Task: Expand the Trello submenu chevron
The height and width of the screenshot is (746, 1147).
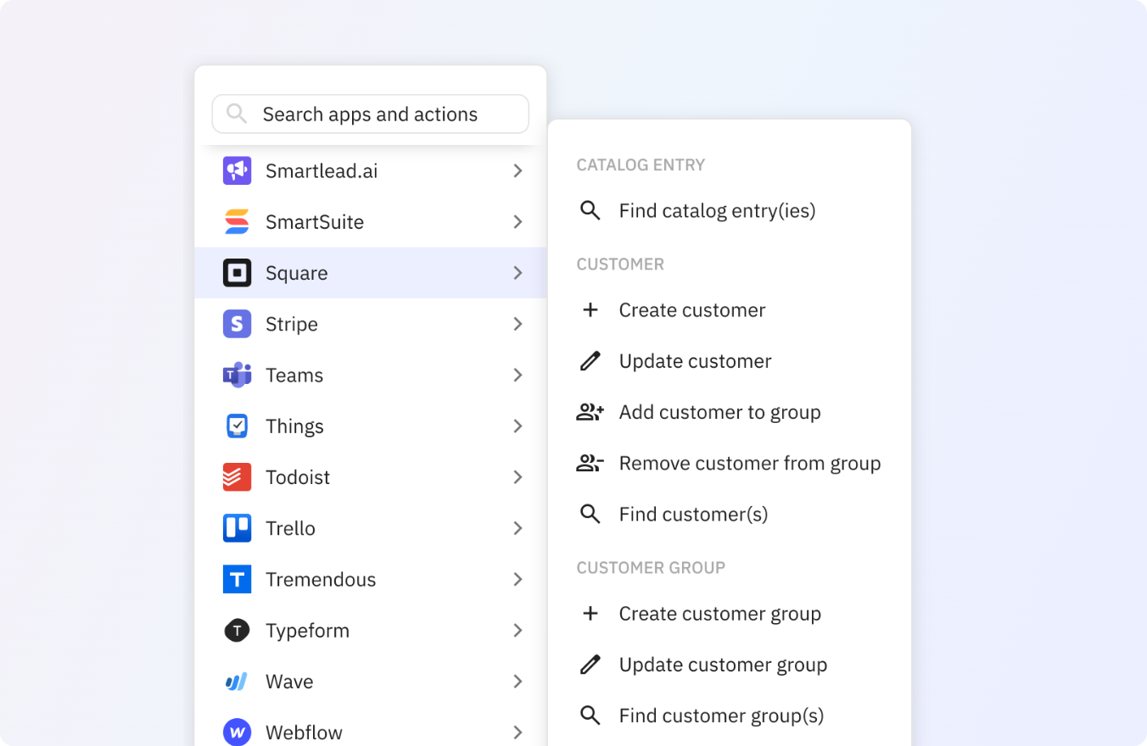Action: pos(518,528)
